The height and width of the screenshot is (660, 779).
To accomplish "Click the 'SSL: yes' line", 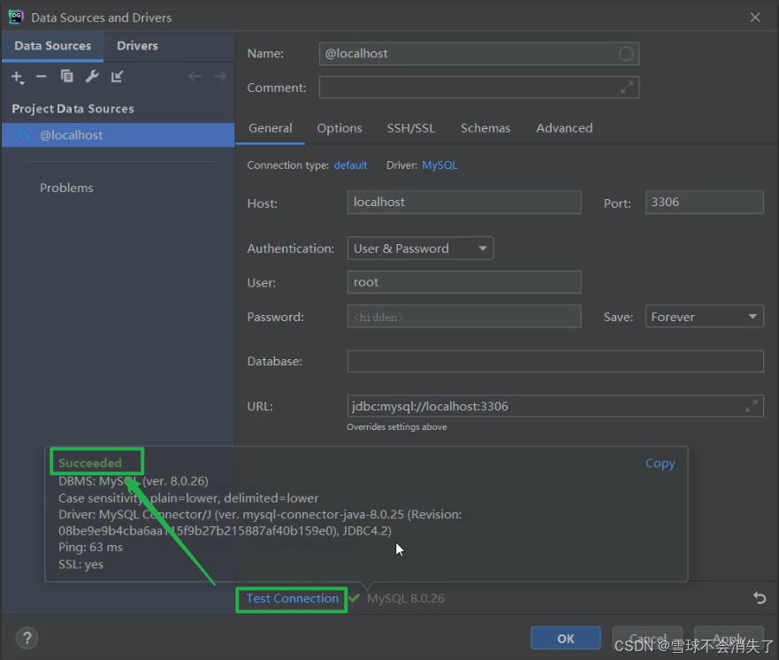I will (81, 564).
